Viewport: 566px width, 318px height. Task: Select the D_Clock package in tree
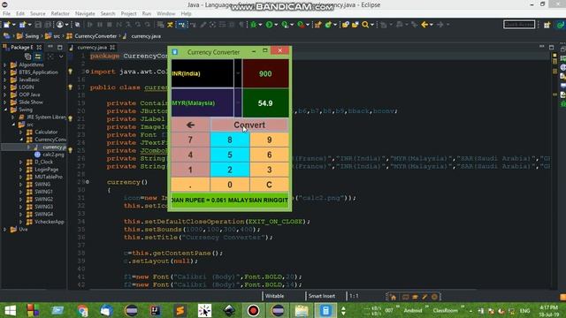pos(43,162)
